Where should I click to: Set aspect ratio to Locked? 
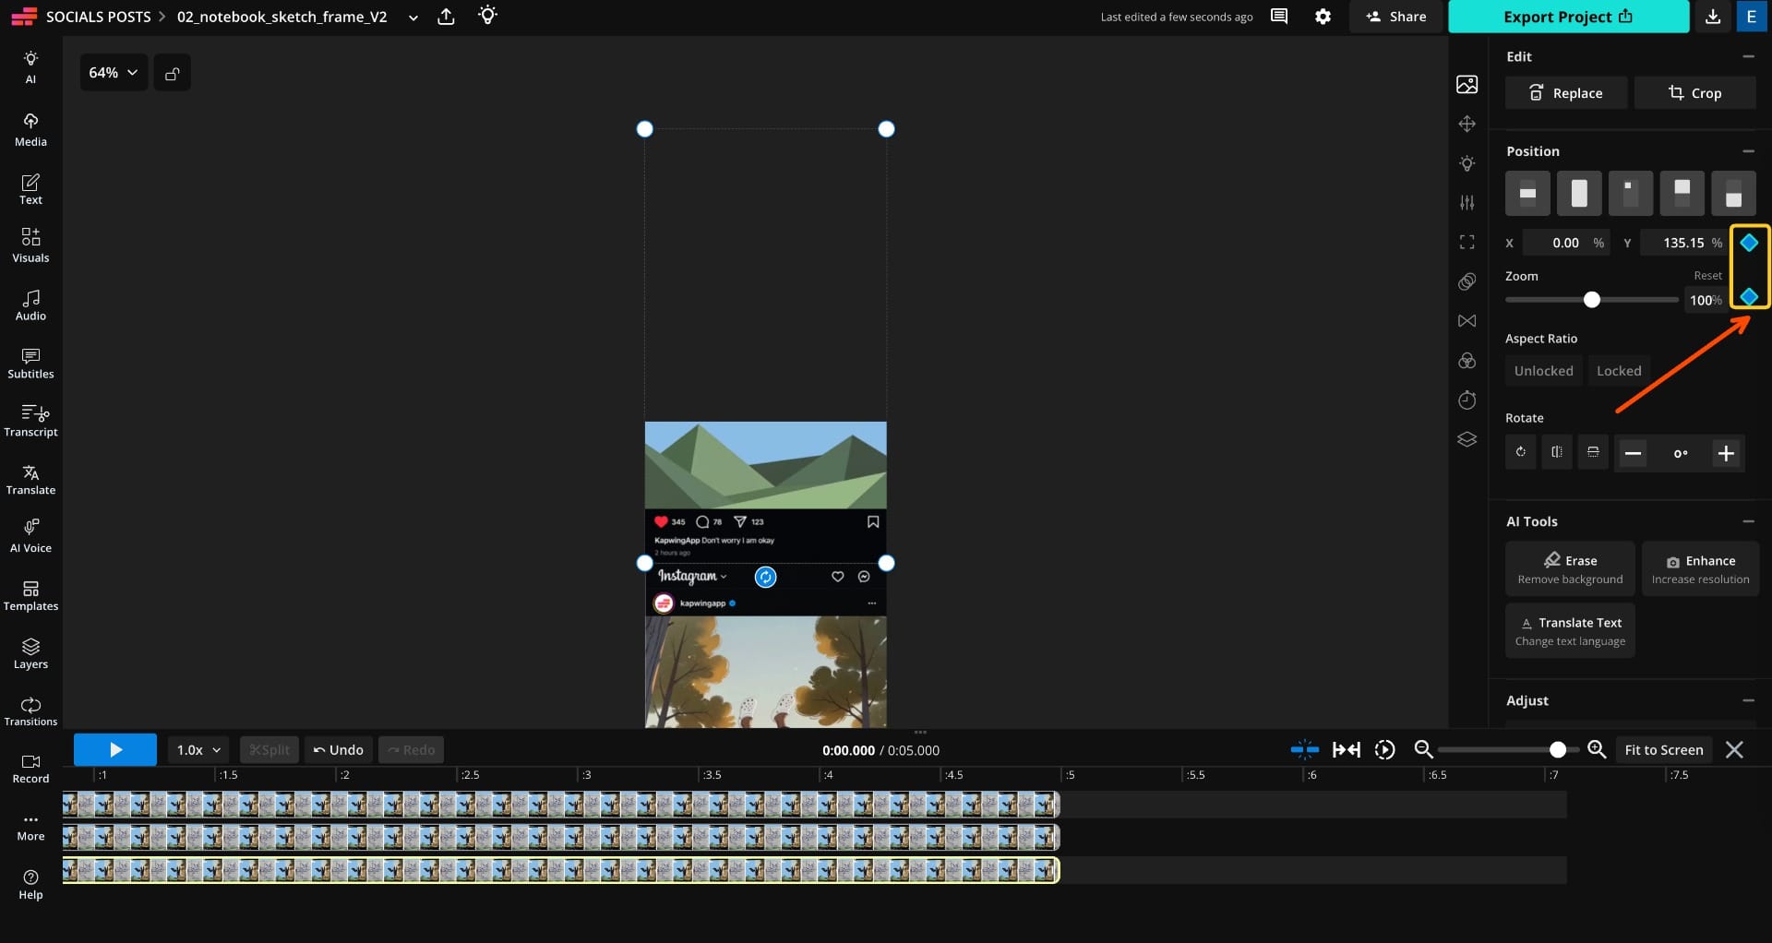(1619, 371)
